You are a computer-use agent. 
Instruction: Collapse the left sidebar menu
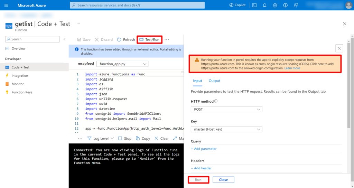tap(64, 39)
